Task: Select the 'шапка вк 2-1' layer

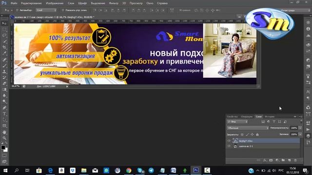Action: (x=263, y=146)
